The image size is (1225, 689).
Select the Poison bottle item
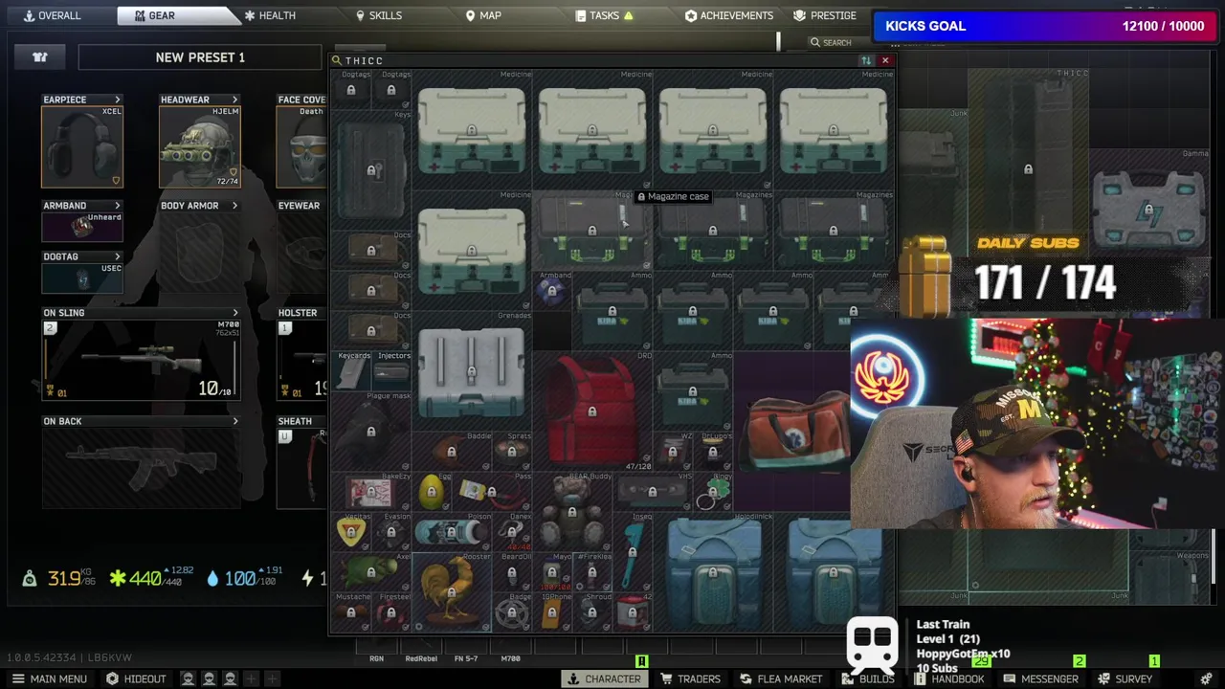452,532
